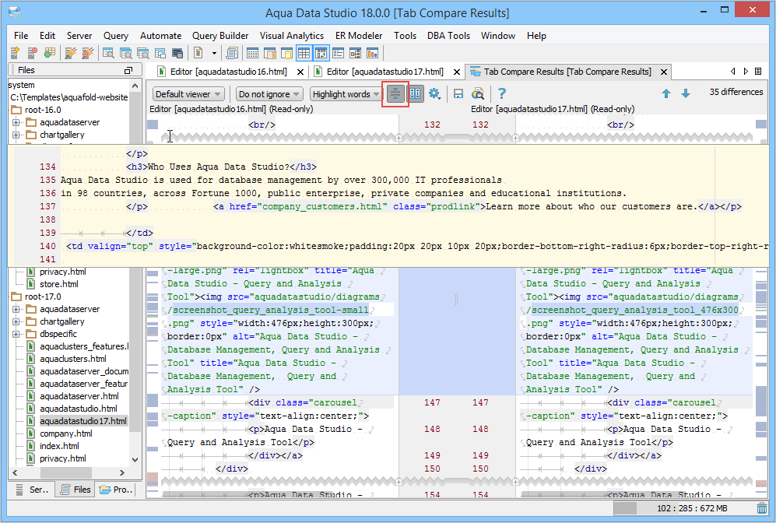Viewport: 776px width, 523px height.
Task: Click the save icon in the compare toolbar
Action: pos(458,94)
